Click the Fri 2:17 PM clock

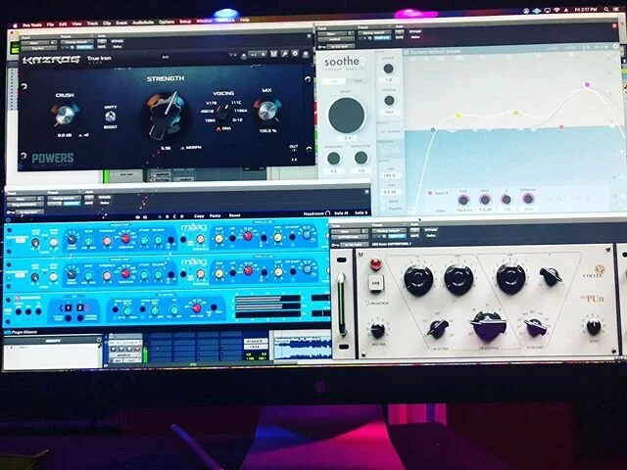point(586,10)
